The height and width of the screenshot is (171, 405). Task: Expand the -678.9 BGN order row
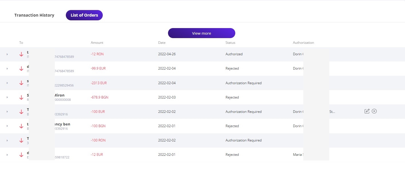[x=7, y=97]
